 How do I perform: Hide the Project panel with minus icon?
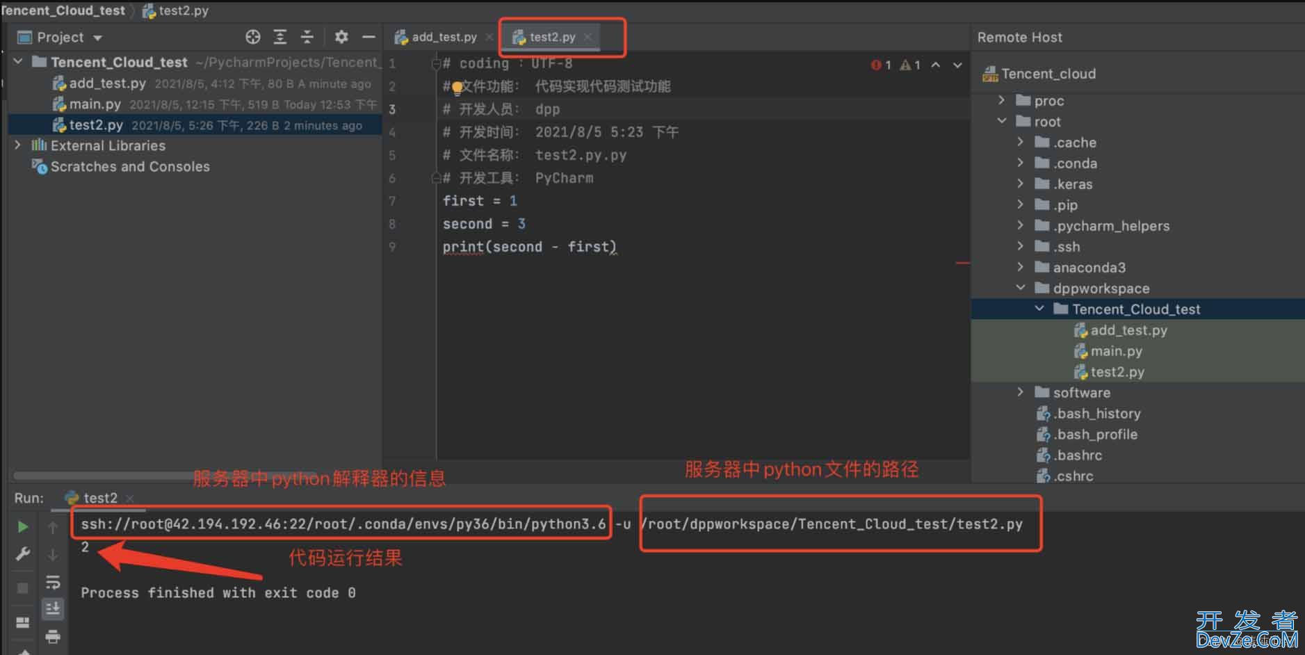368,37
